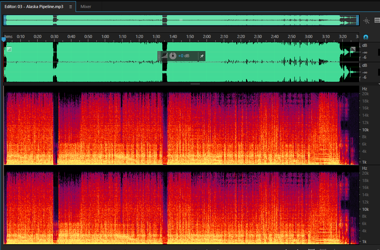Click inside the right channel spectrogram display
This screenshot has width=380, height=250.
[x=181, y=205]
